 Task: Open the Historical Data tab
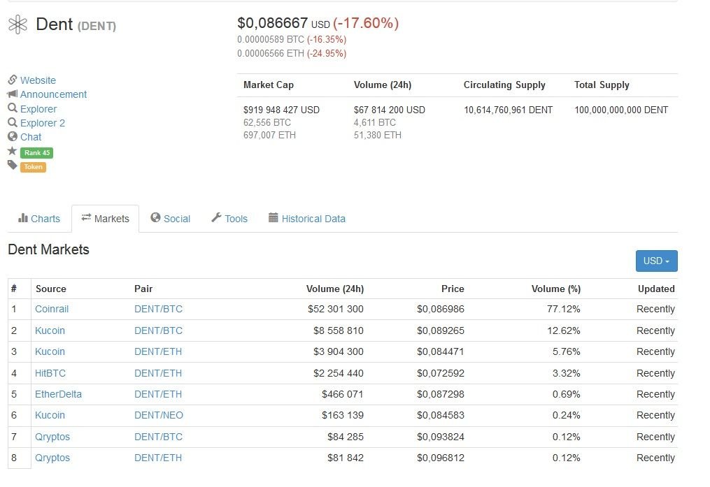click(307, 219)
